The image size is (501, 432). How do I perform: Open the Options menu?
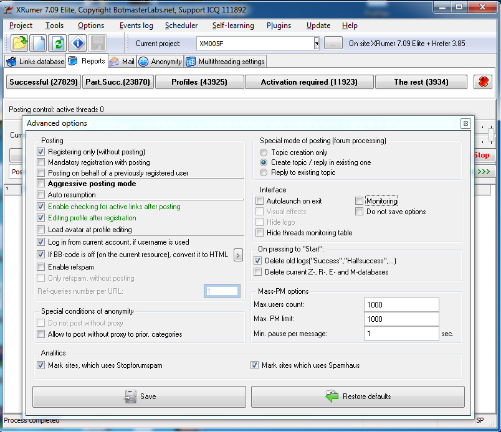coord(91,26)
